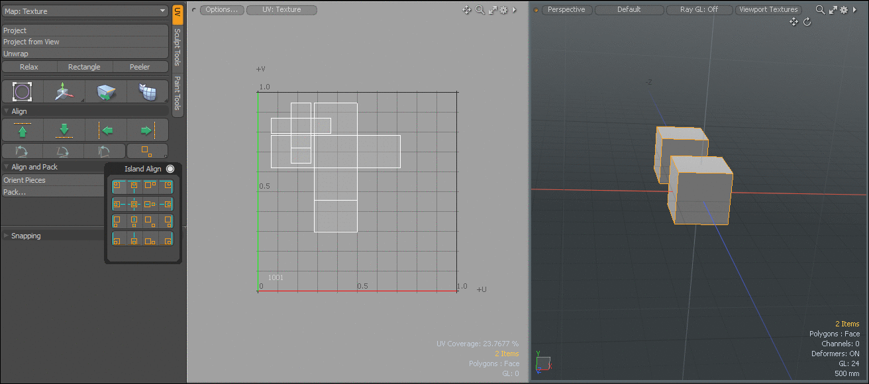Click the align up arrow icon
869x384 pixels.
pos(23,130)
